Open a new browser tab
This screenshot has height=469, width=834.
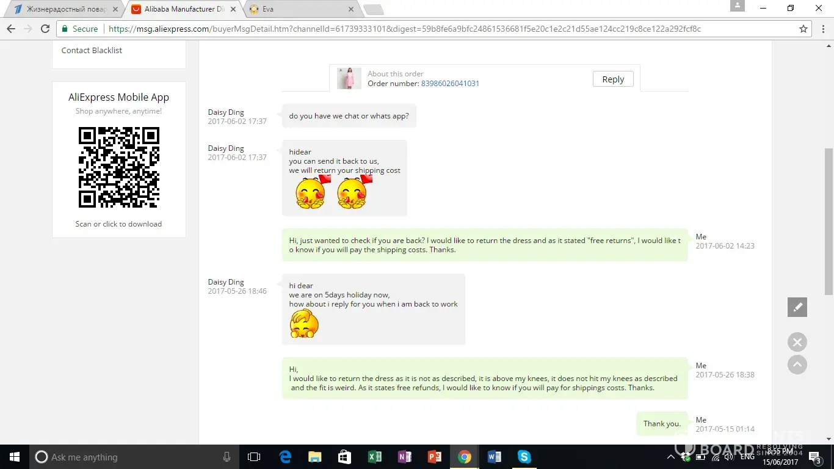[374, 9]
